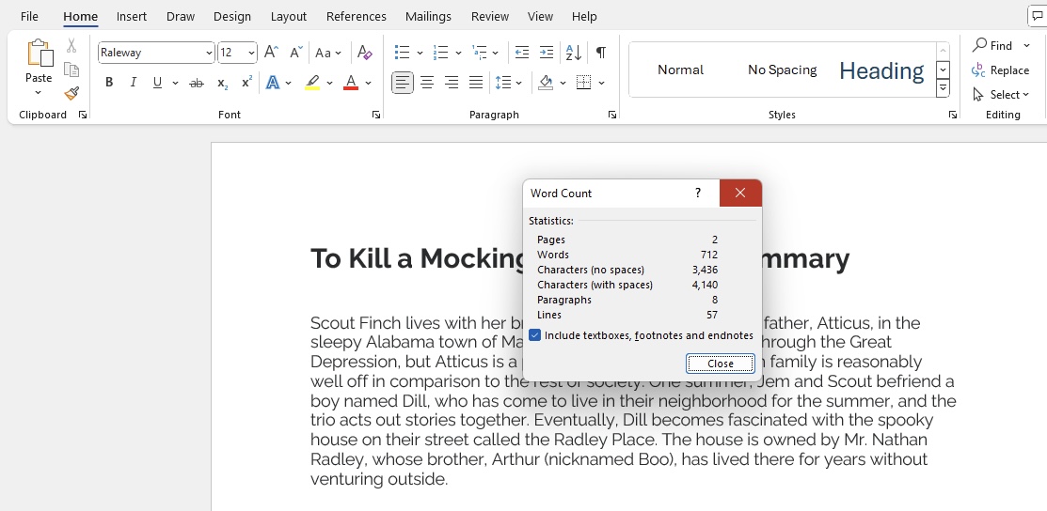The height and width of the screenshot is (511, 1047).
Task: Insert a numbered list
Action: (440, 52)
